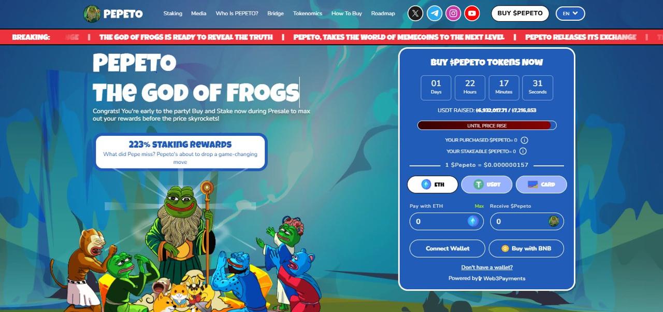Image resolution: width=663 pixels, height=312 pixels.
Task: Go to the How To Buy section
Action: click(347, 13)
